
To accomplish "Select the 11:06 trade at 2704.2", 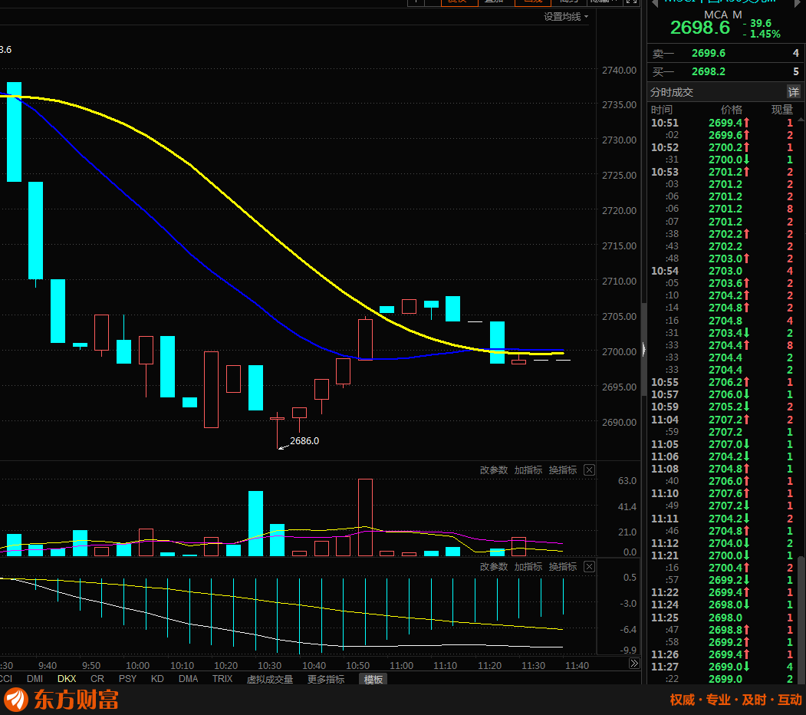I will coord(722,456).
